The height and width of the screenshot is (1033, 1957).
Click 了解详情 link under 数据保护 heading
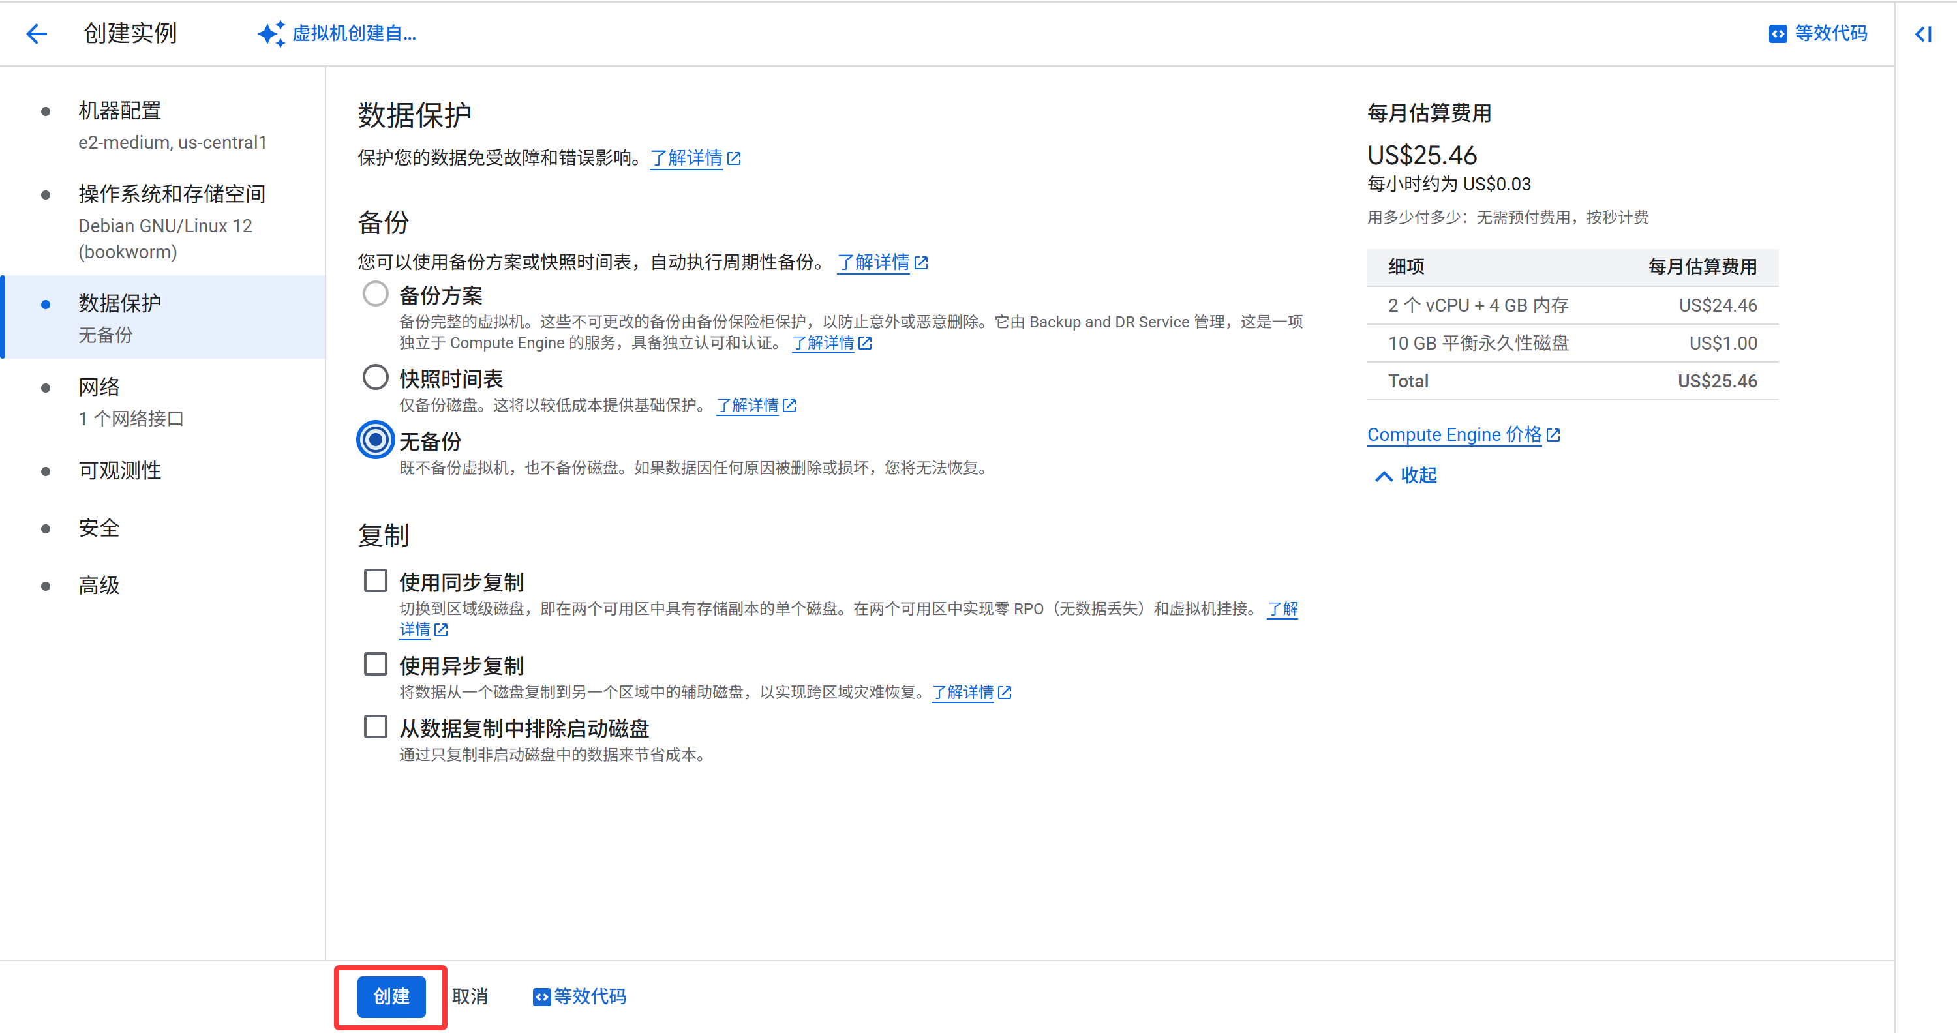[x=686, y=158]
